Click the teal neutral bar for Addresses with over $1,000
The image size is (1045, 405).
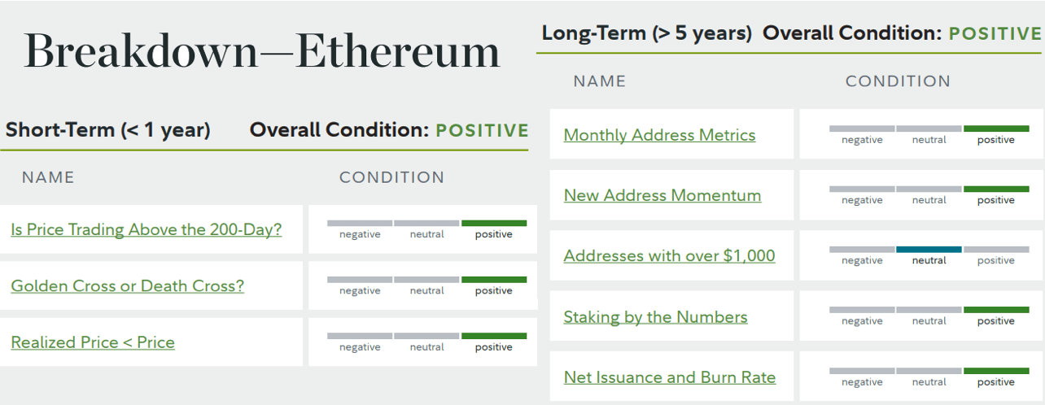click(929, 250)
